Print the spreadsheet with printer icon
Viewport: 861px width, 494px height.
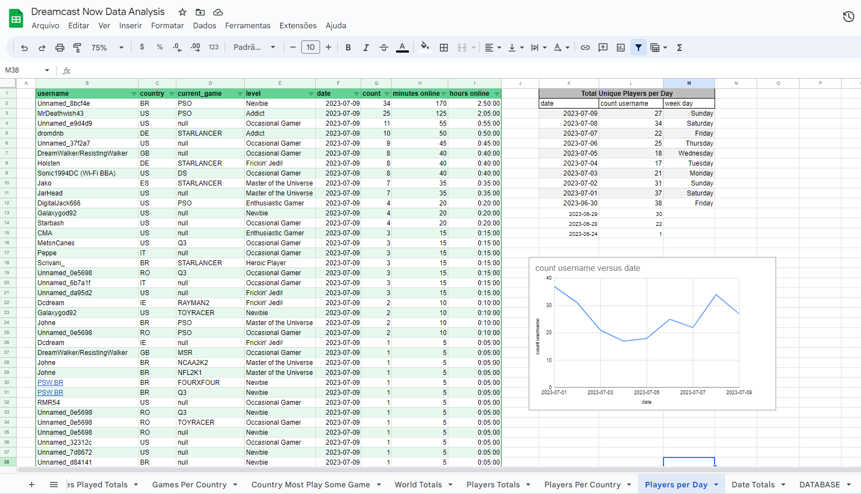(60, 48)
